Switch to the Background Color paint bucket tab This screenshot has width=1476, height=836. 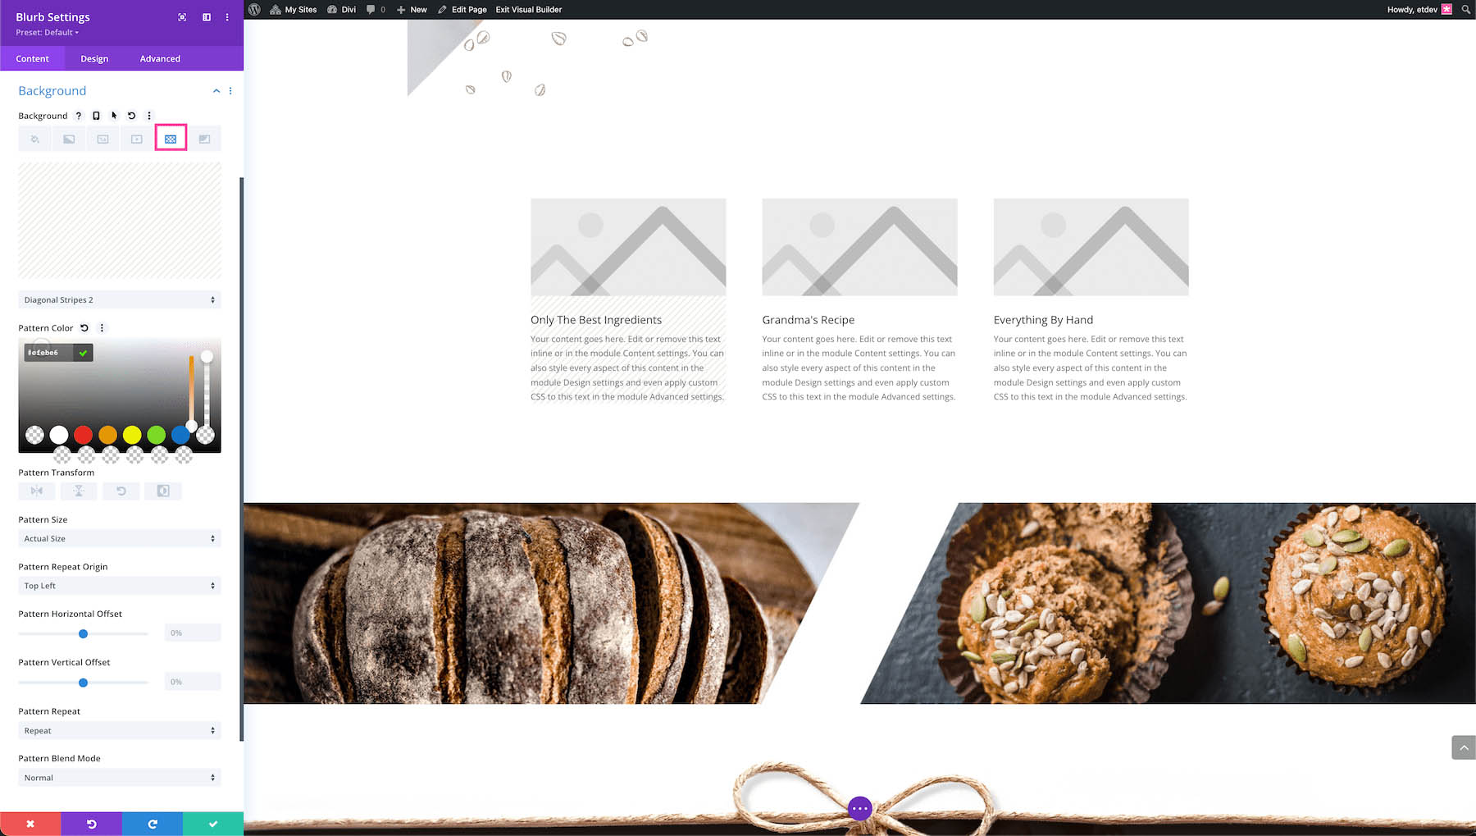point(34,139)
